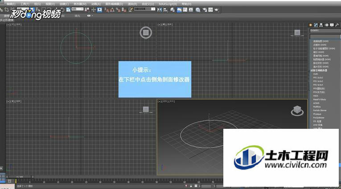Choose Physique modifier in list
Viewport: 341px width, 189px height.
(317, 114)
